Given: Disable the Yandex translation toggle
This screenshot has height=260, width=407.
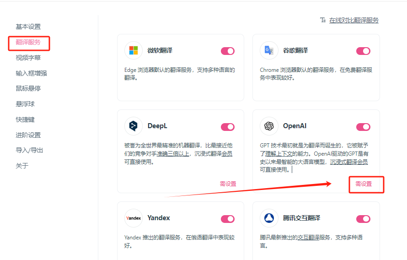Looking at the screenshot, I should [x=227, y=219].
